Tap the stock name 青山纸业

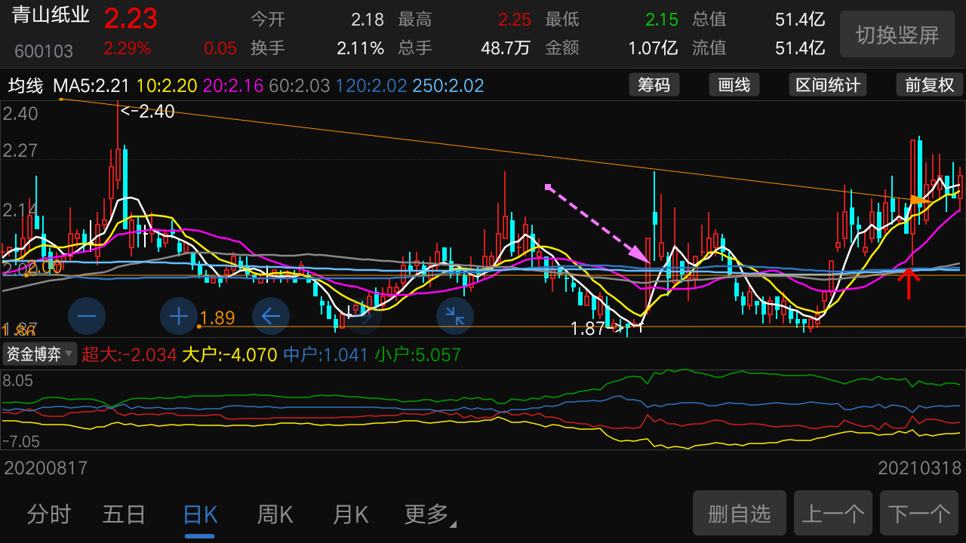(x=51, y=17)
